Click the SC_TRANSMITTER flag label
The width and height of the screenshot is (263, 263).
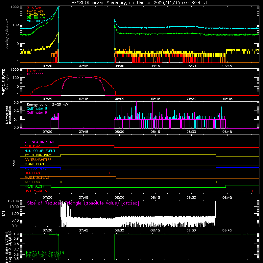coord(38,160)
